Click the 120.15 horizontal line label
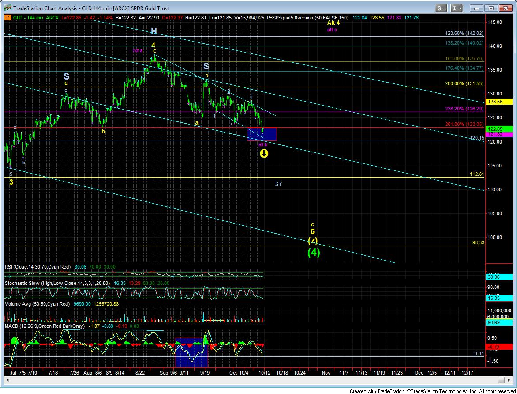The image size is (517, 394). pyautogui.click(x=477, y=138)
